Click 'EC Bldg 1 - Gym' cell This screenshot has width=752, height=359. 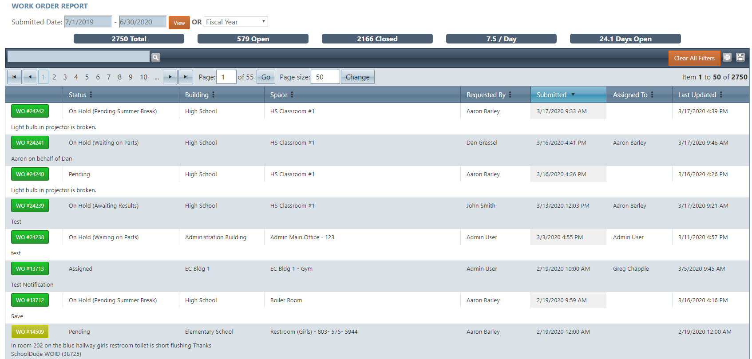point(291,268)
